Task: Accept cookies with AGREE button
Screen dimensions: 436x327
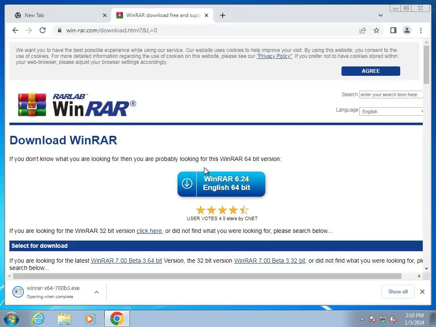Action: pos(371,71)
